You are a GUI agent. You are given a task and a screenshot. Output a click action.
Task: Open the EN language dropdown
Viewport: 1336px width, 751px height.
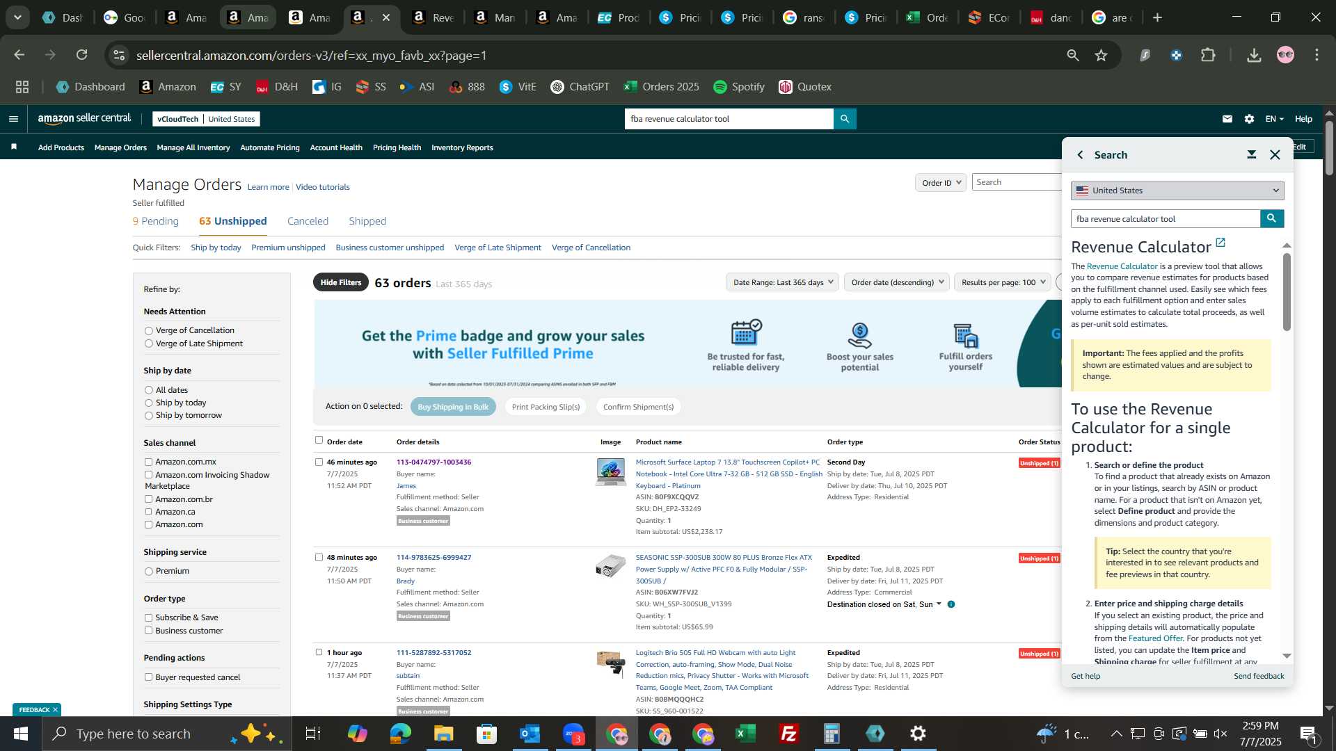[x=1274, y=119]
